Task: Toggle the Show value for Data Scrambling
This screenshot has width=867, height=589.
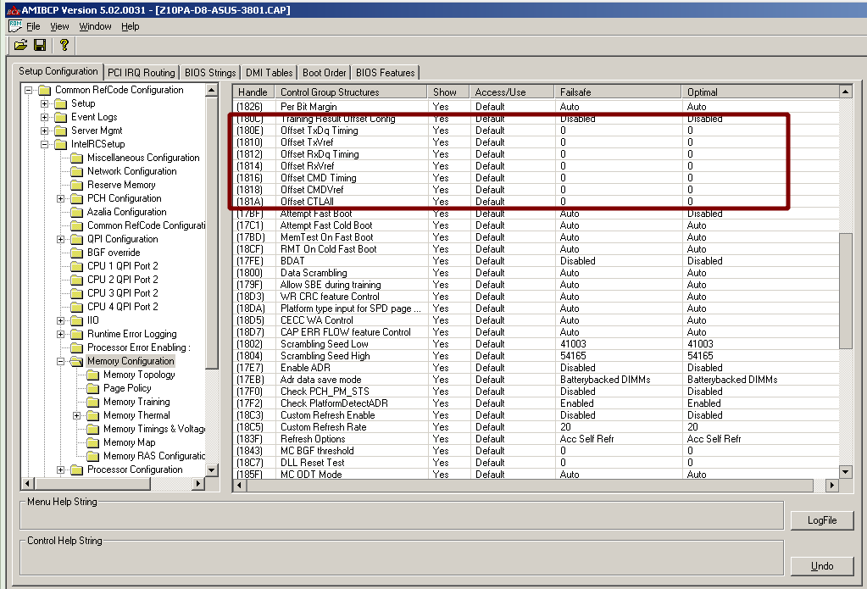Action: tap(442, 273)
